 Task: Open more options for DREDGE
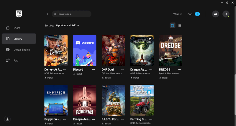pyautogui.click(x=179, y=70)
